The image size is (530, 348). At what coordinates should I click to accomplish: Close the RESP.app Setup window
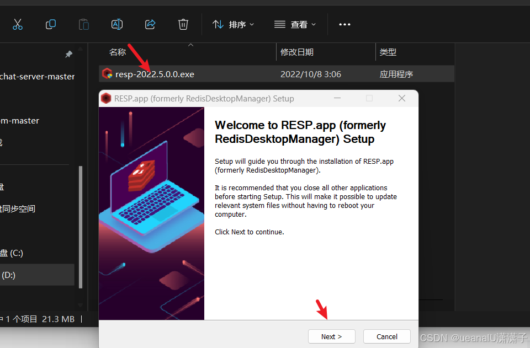[x=402, y=98]
